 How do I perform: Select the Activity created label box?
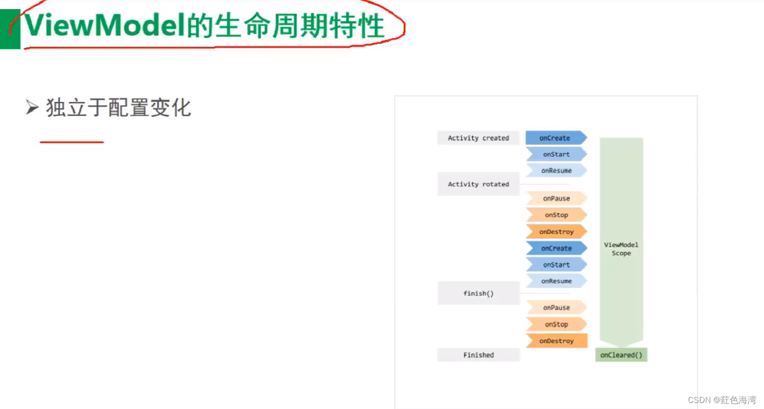pos(478,138)
